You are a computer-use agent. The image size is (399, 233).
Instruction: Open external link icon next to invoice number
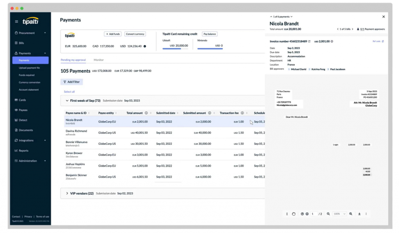click(309, 41)
